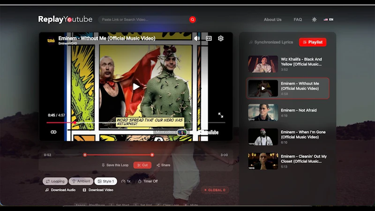The height and width of the screenshot is (211, 375).
Task: Switch to the Synchronized Lyrics tab
Action: [271, 42]
